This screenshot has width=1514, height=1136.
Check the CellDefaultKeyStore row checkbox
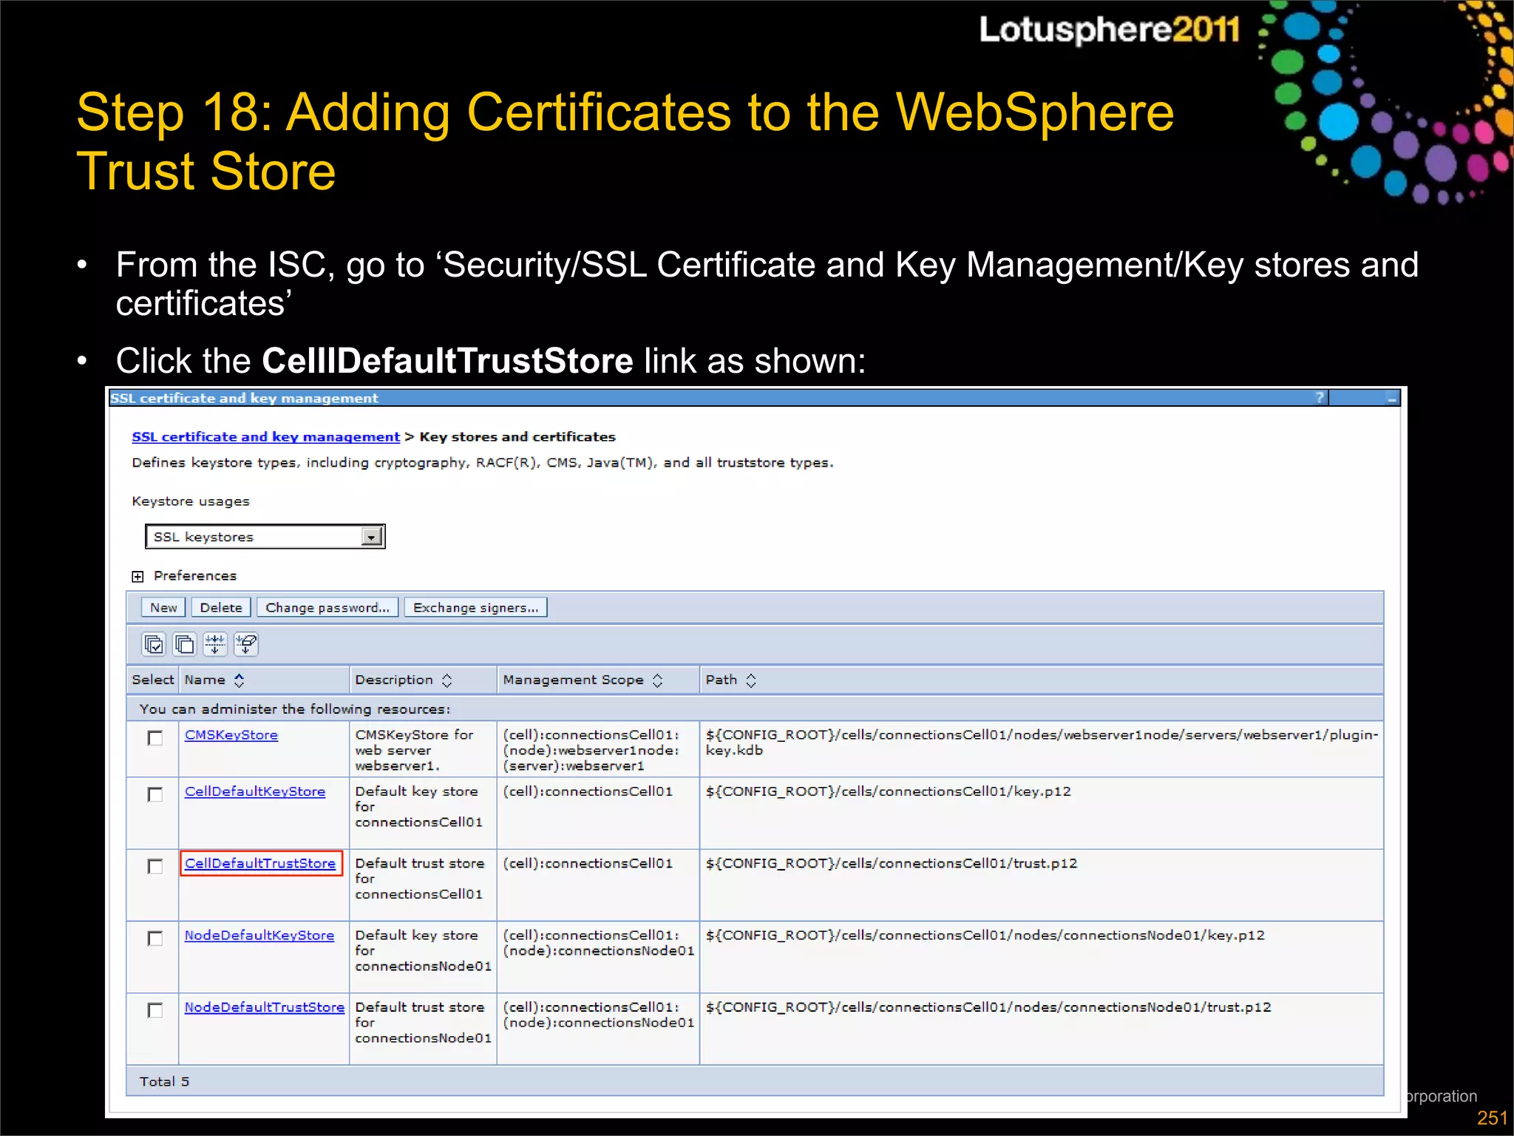coord(155,794)
